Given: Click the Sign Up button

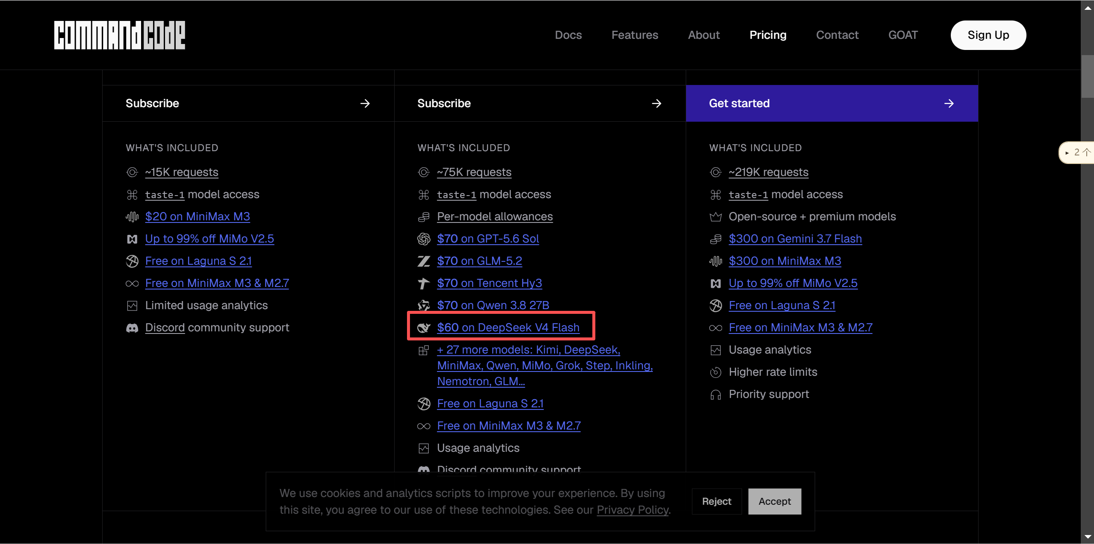Looking at the screenshot, I should point(988,35).
